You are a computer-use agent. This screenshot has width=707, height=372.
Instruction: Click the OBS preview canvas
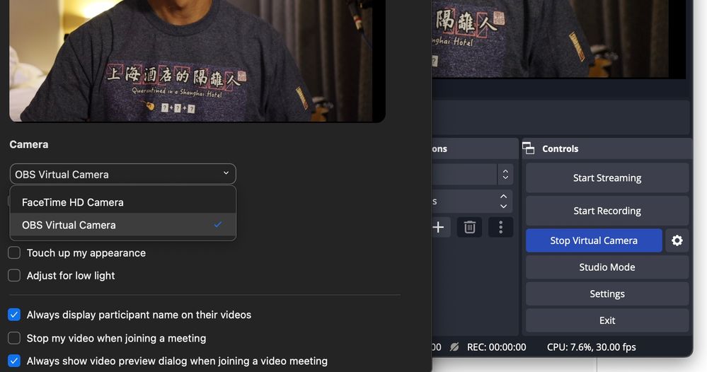pyautogui.click(x=559, y=39)
